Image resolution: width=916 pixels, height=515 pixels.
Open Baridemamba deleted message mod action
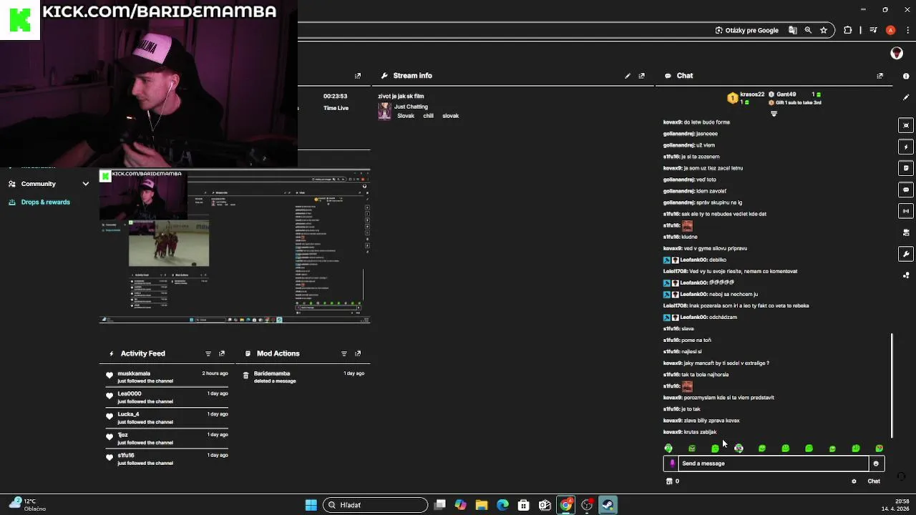[303, 377]
